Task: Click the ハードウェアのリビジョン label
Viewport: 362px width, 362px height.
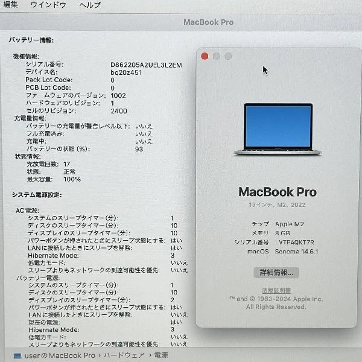Action: coord(63,103)
